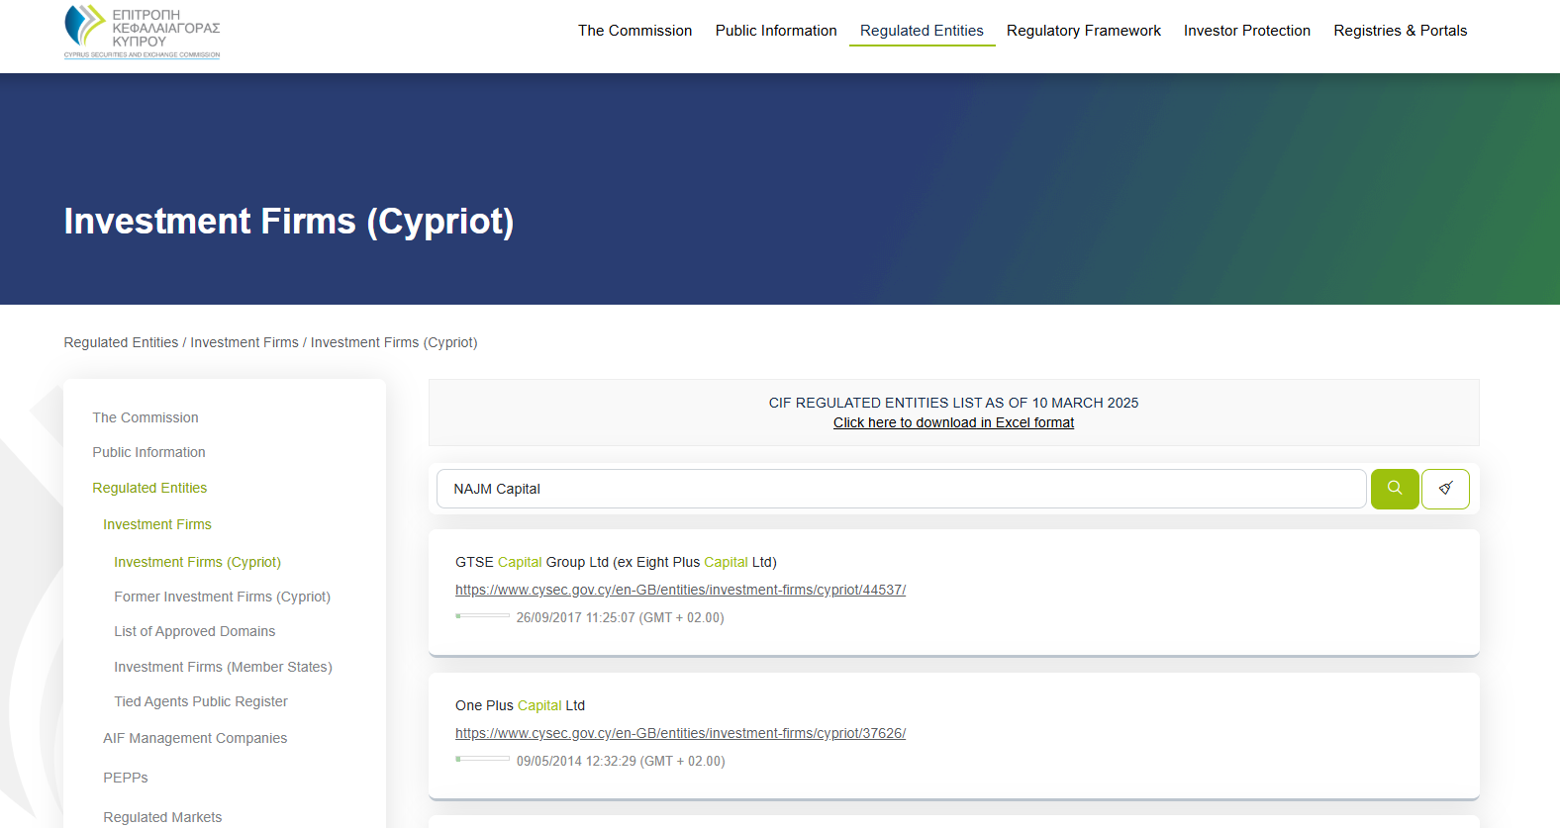The height and width of the screenshot is (828, 1560).
Task: Open Investor Protection top menu
Action: 1246,31
